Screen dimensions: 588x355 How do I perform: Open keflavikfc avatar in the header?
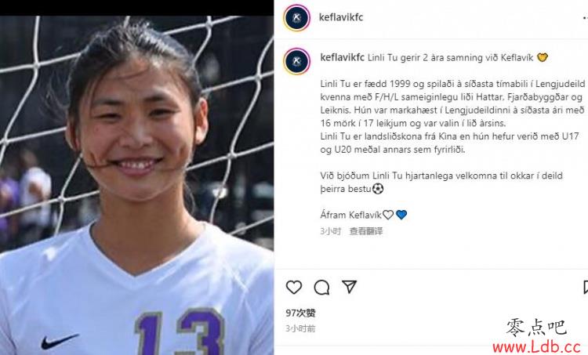296,17
